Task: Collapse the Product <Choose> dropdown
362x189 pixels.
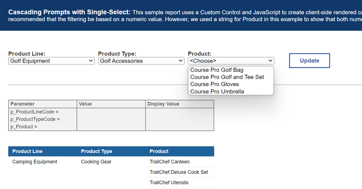Action: pyautogui.click(x=231, y=61)
